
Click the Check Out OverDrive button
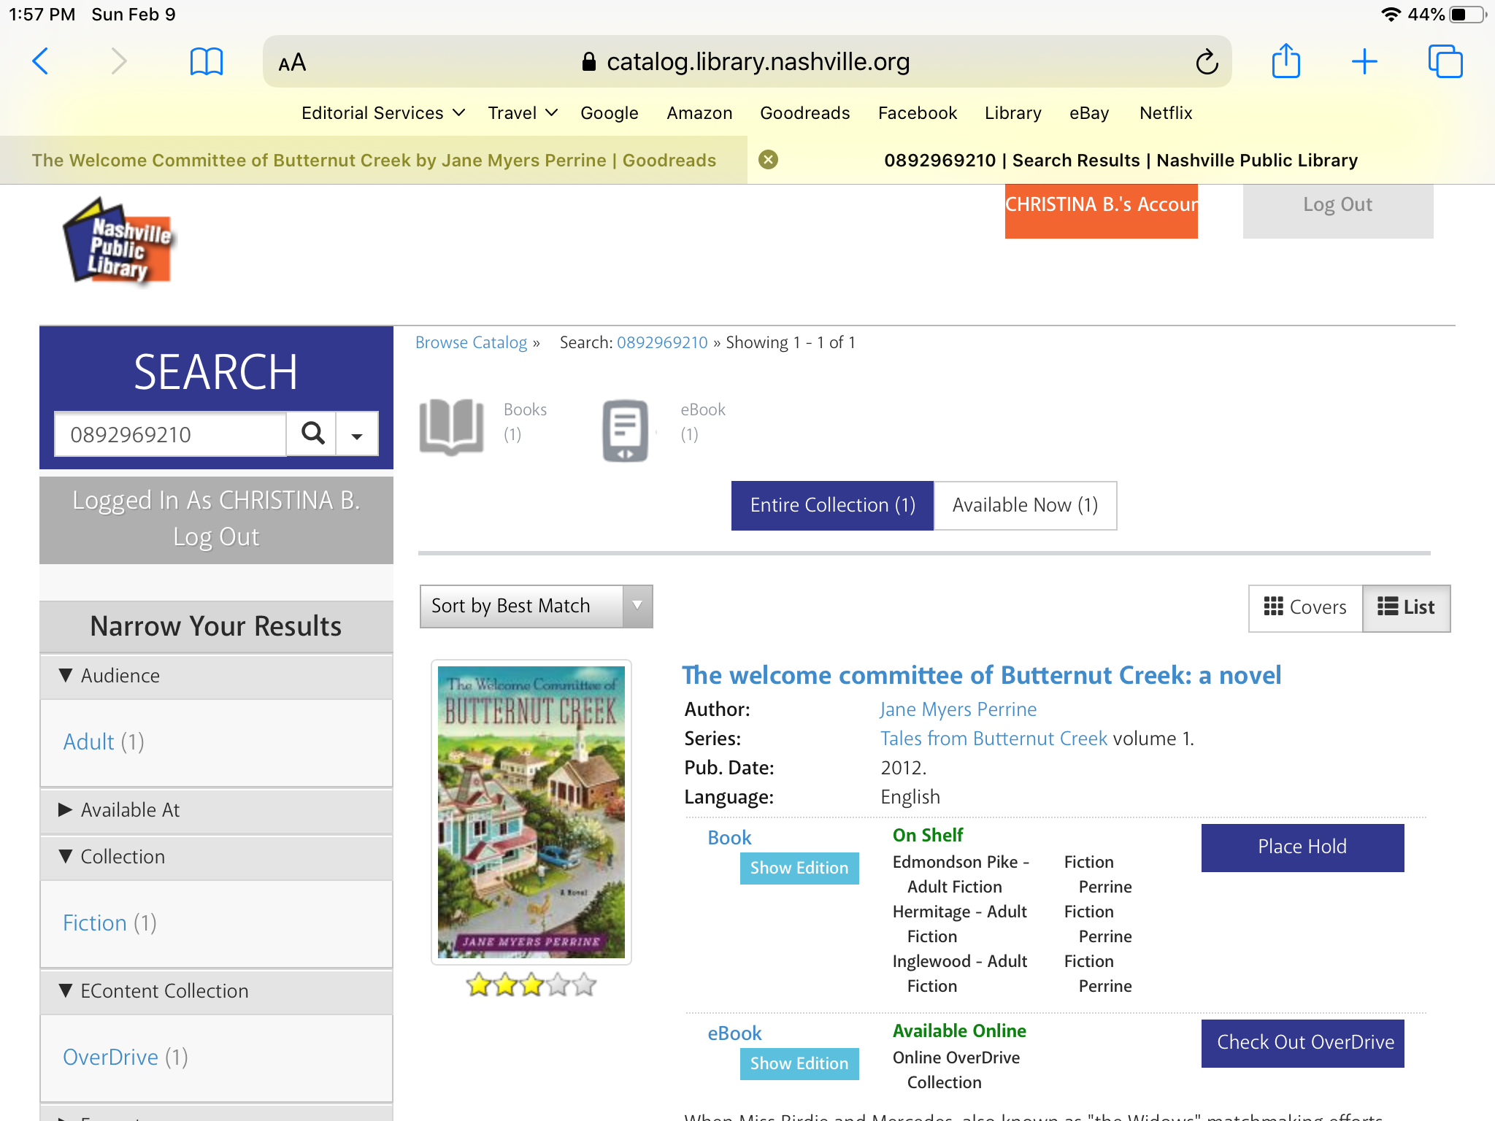click(1302, 1043)
